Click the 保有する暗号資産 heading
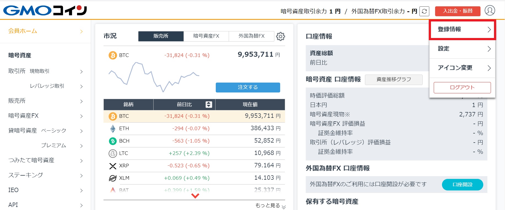Screen dimensions: 505x210 click(332, 201)
